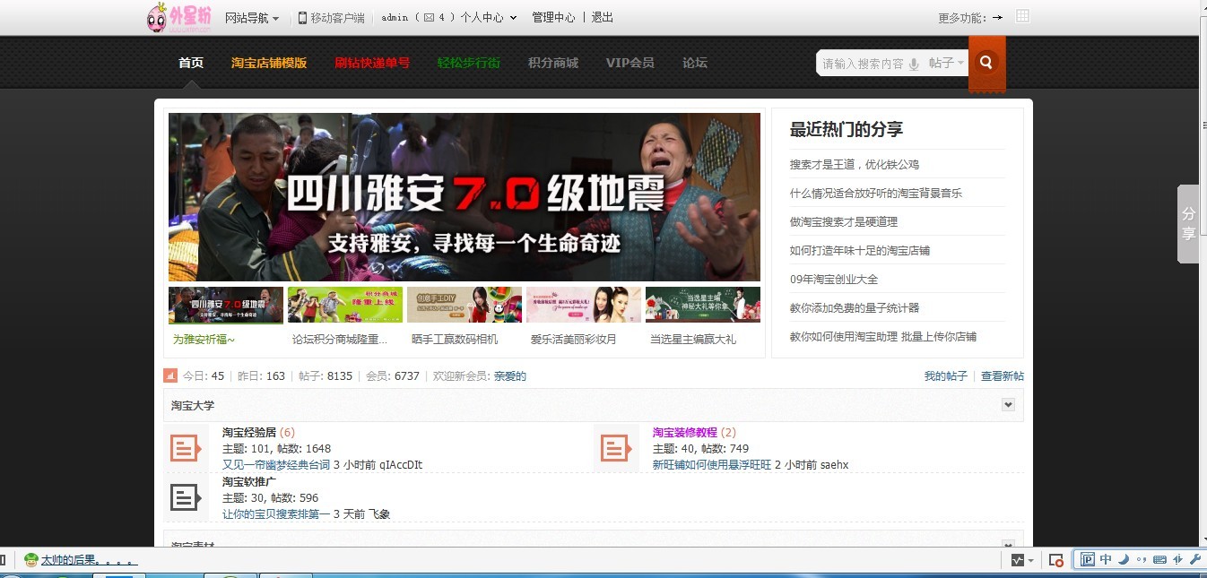
Task: Open the grid icon beside 更多功能
Action: click(x=1022, y=16)
